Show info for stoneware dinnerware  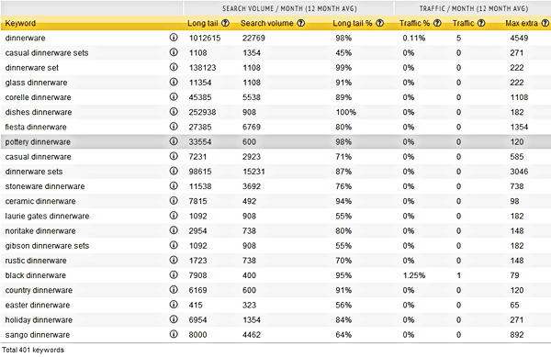click(174, 185)
